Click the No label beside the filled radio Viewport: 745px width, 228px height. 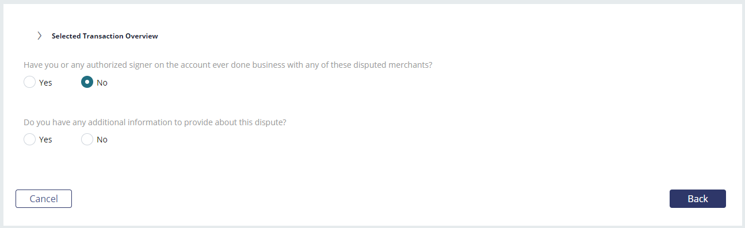(x=102, y=83)
